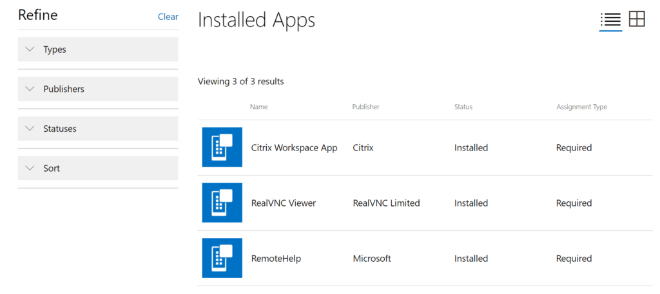Click the RealVNC Limited publisher cell

(x=387, y=203)
